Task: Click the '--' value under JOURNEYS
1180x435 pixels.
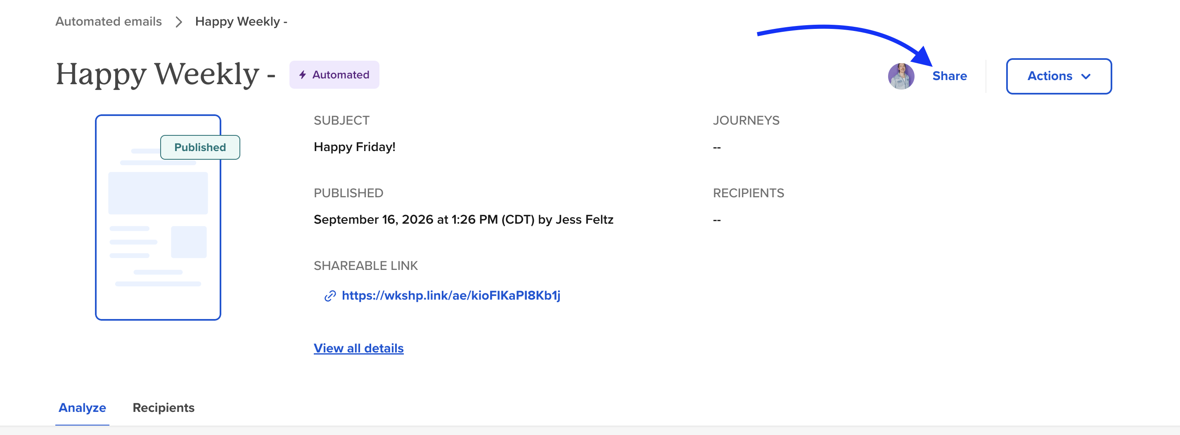Action: click(x=717, y=147)
